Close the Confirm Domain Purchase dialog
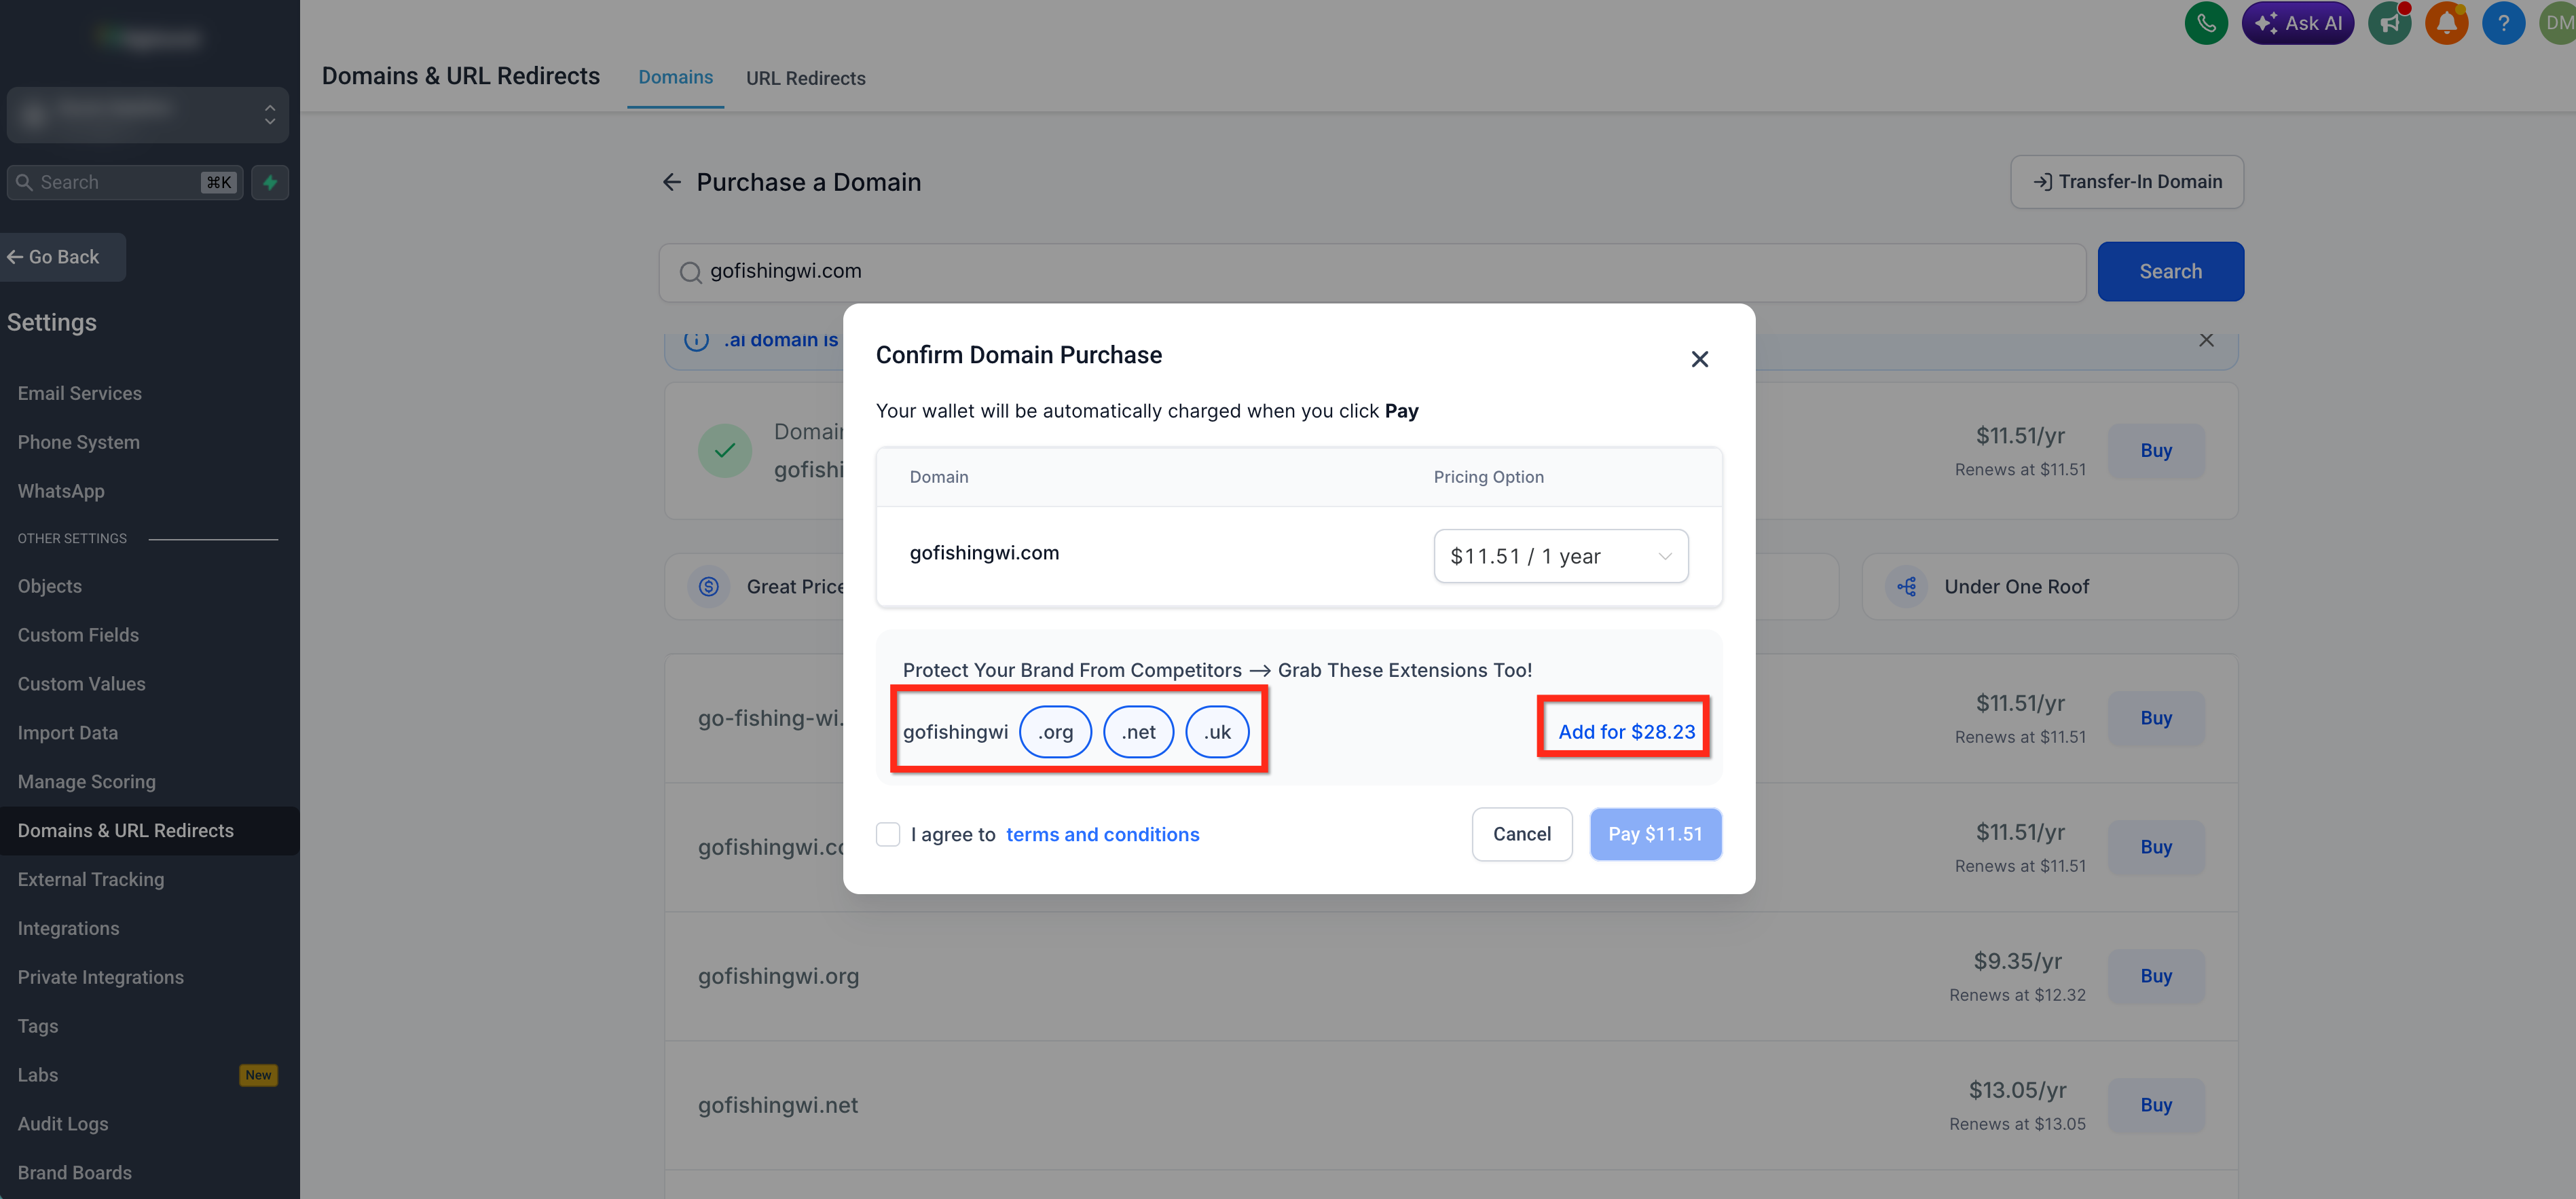The image size is (2576, 1199). pyautogui.click(x=1699, y=359)
